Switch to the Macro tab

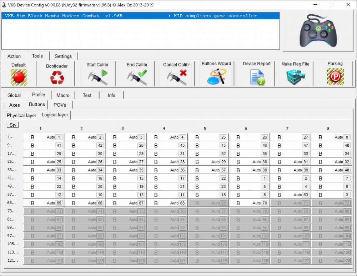(x=63, y=95)
